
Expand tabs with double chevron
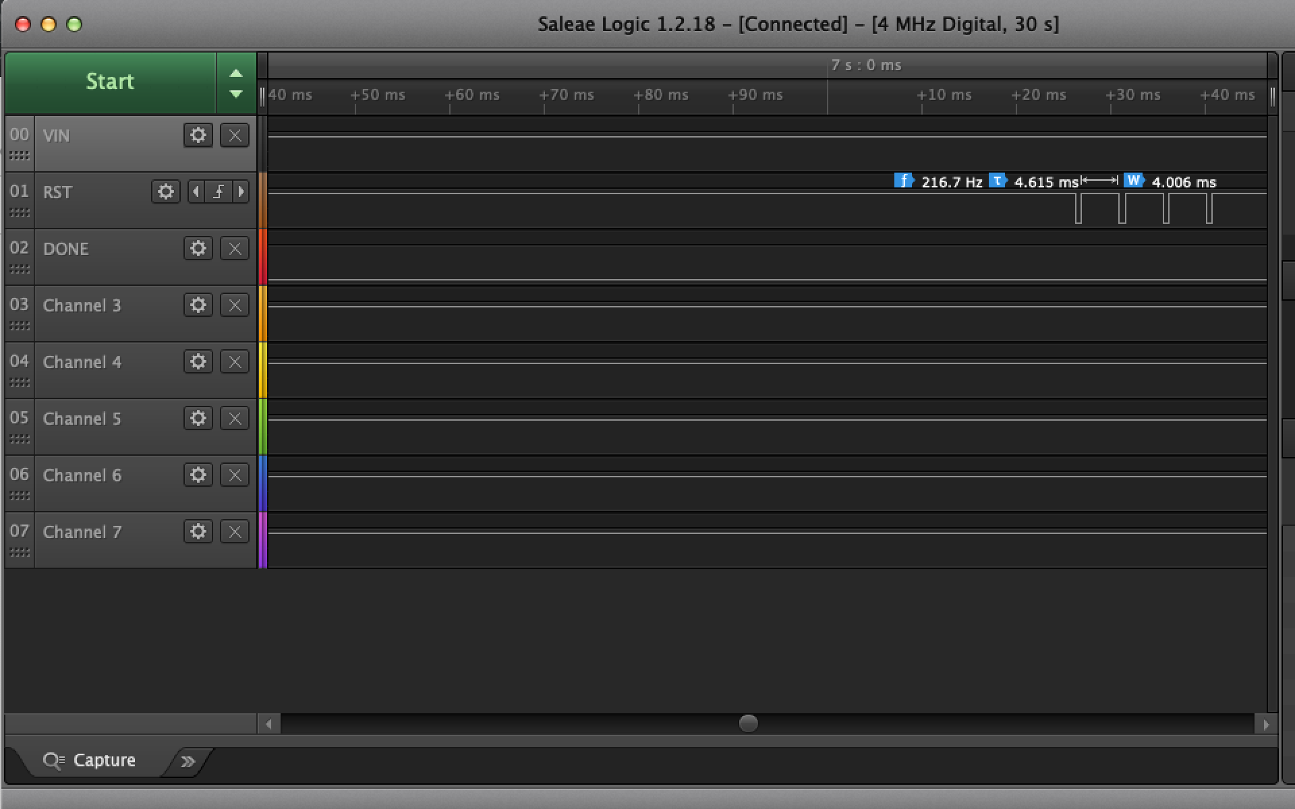pos(188,762)
